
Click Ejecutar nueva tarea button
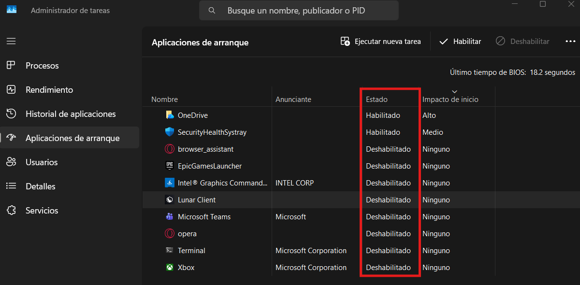point(380,42)
